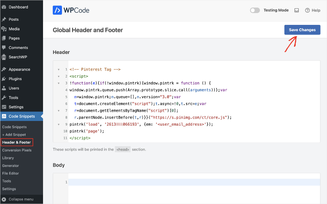Open Header & Footer submenu item
Screen dimensions: 327x204
point(16,142)
